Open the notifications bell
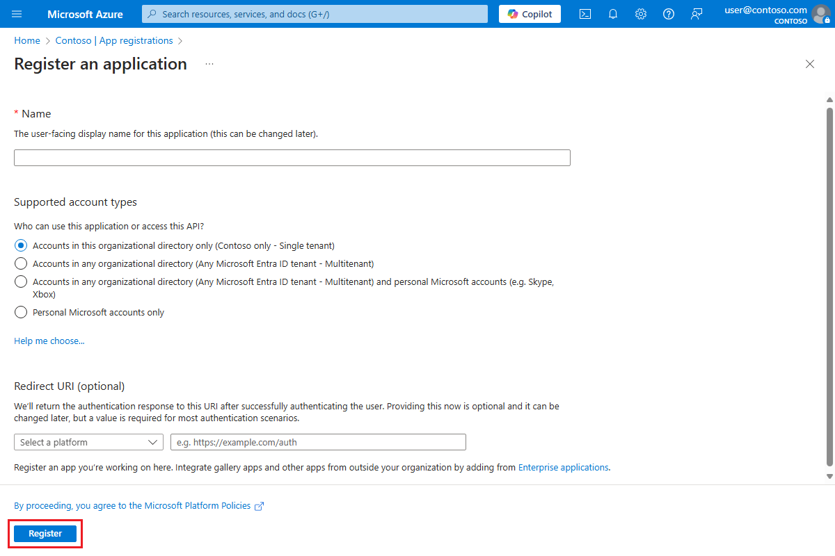The image size is (835, 556). pos(613,14)
